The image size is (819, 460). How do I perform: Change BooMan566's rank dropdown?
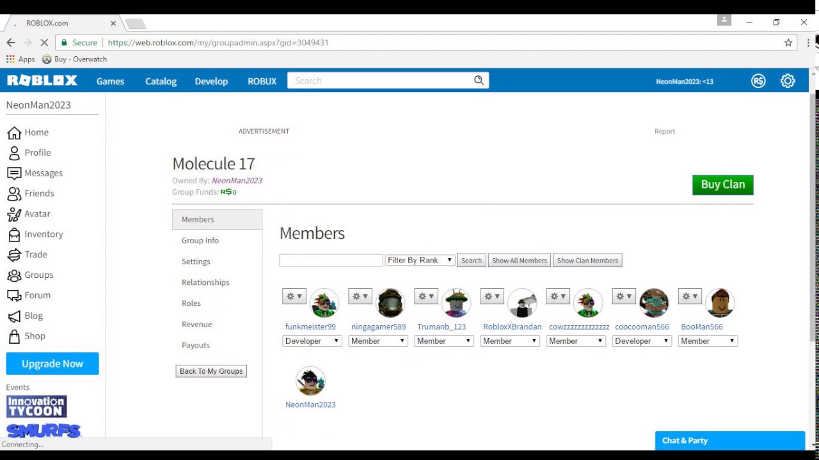[x=708, y=341]
